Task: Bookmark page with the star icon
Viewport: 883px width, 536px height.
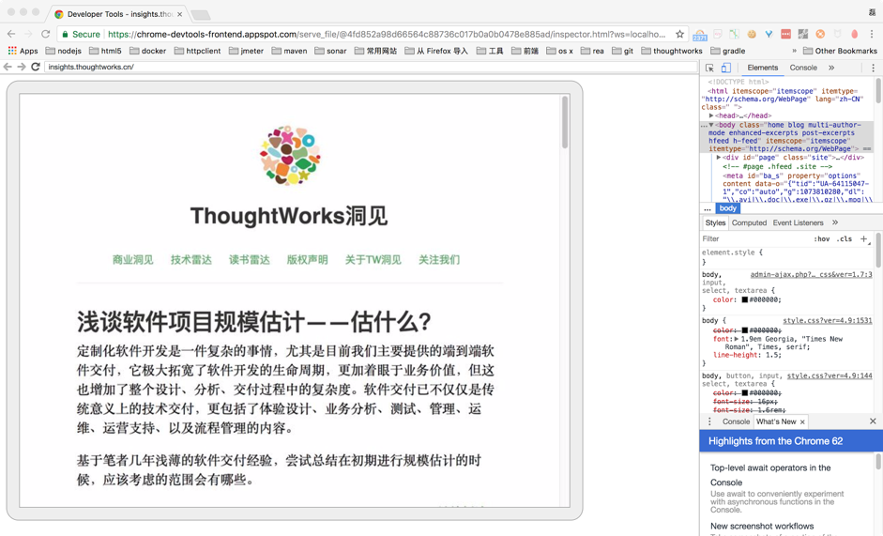Action: tap(679, 34)
